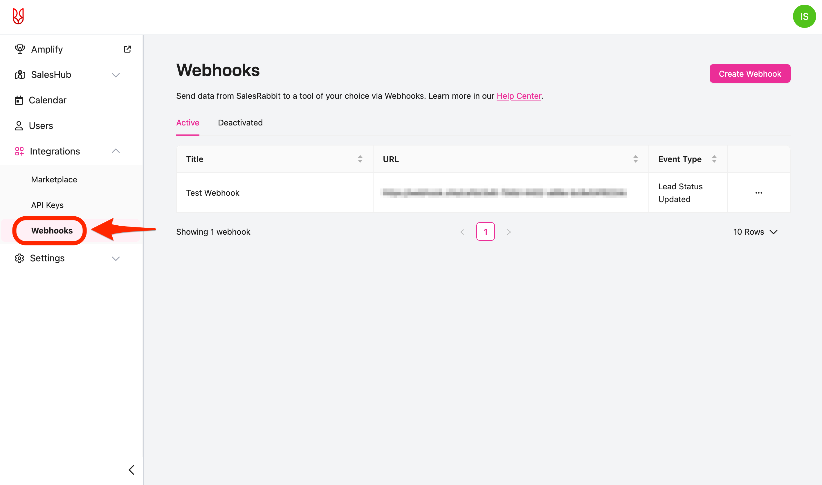Expand the Settings submenu chevron
Screen dimensions: 822x485
[x=116, y=258]
